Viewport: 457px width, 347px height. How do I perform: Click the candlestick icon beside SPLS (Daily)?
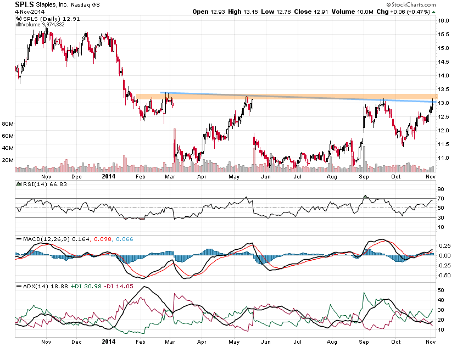(x=19, y=19)
